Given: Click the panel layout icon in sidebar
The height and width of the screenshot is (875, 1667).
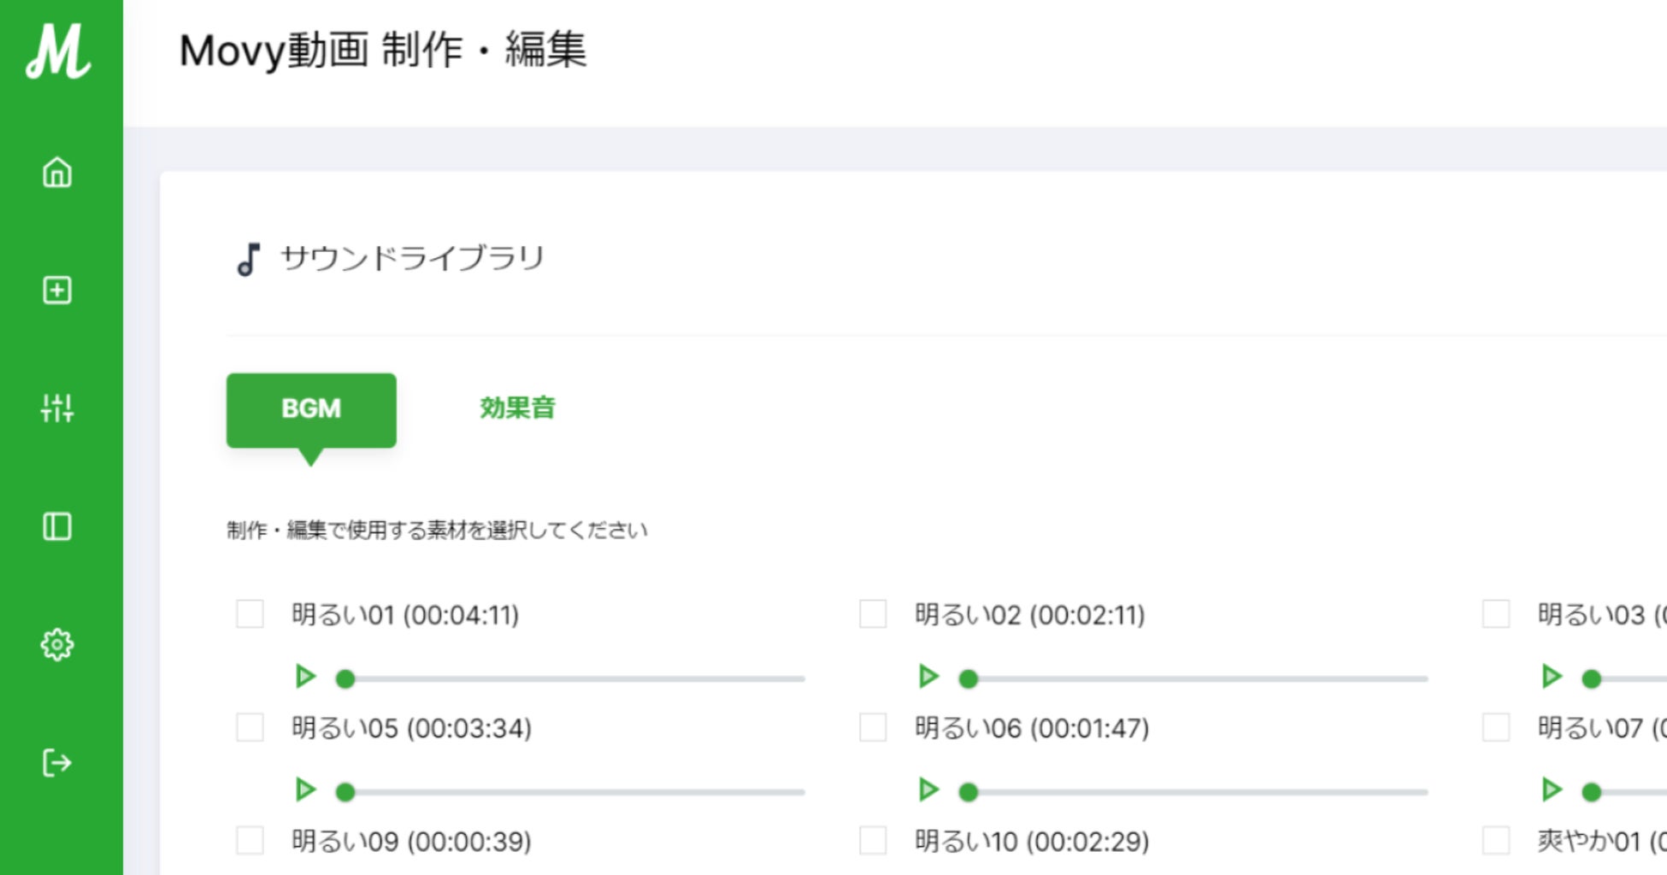Looking at the screenshot, I should pos(57,526).
